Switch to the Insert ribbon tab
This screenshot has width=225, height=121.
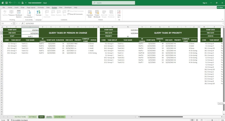tap(16, 7)
